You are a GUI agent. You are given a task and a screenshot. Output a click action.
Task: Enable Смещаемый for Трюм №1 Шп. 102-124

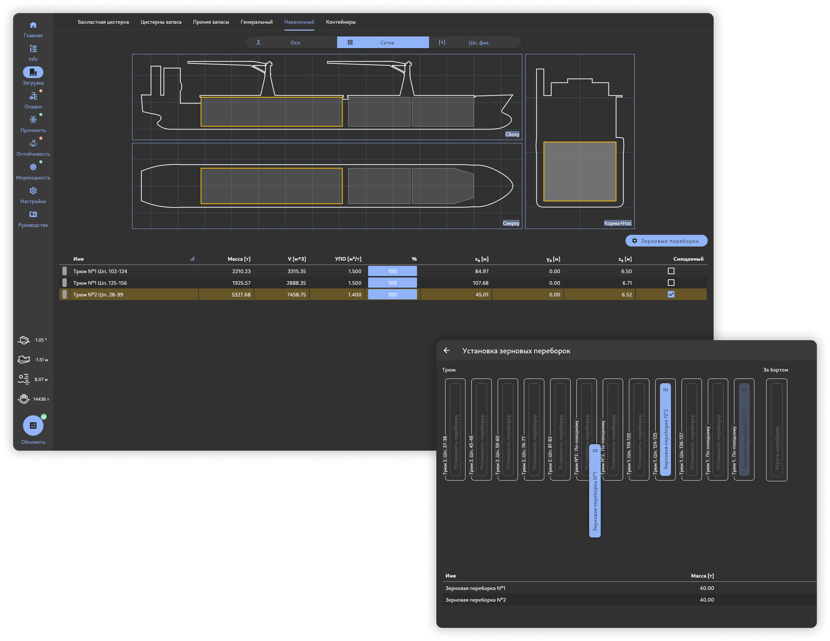671,271
